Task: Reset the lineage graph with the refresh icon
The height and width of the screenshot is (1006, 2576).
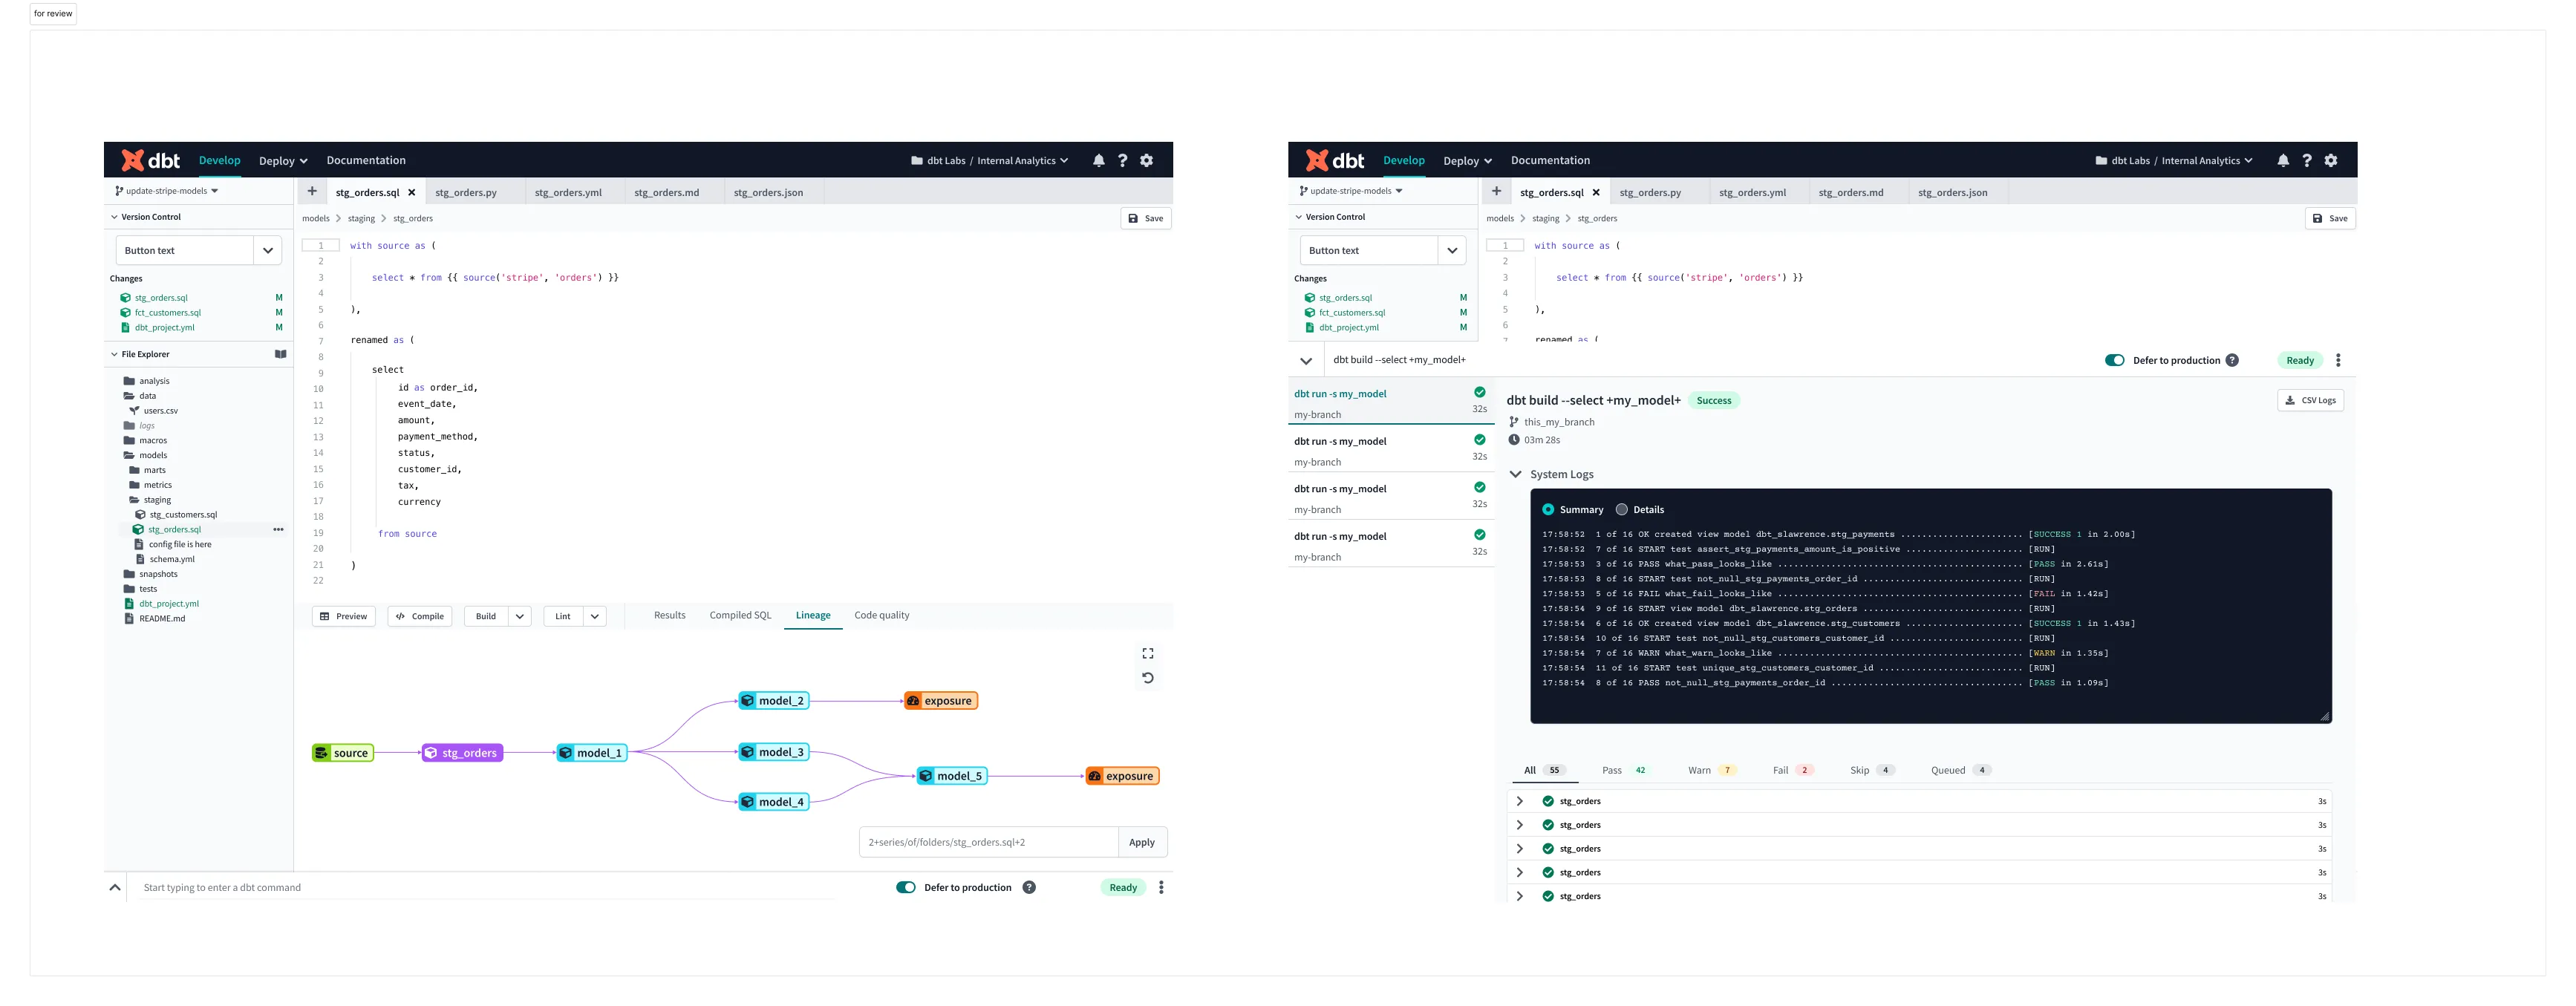Action: tap(1147, 677)
